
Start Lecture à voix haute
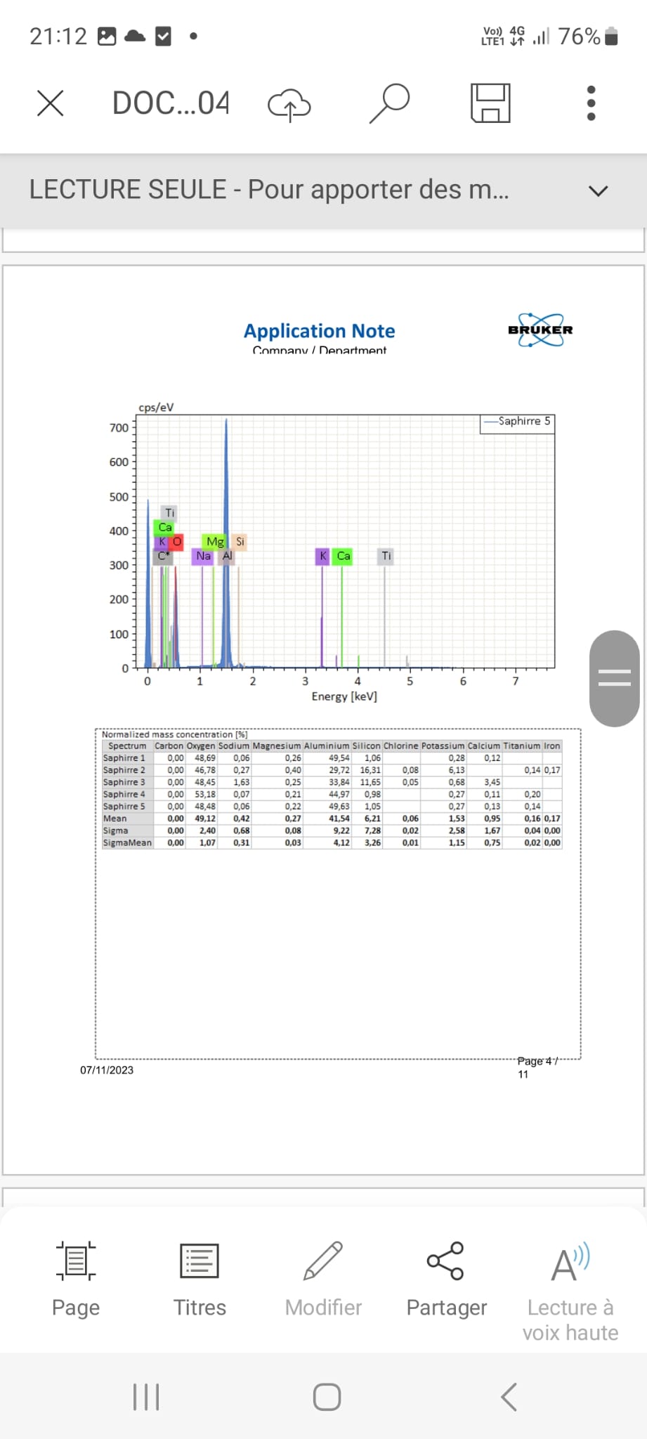tap(570, 1291)
